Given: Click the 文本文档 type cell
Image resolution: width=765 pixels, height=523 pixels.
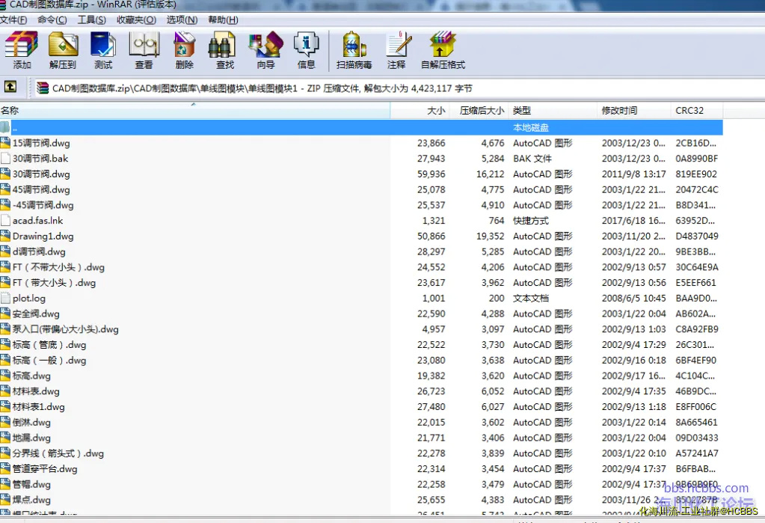Looking at the screenshot, I should pos(531,298).
